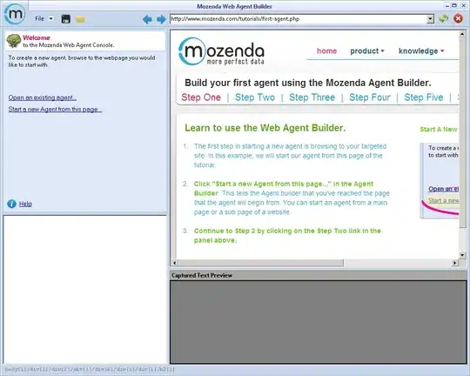
Task: Open the Help link
Action: 25,204
